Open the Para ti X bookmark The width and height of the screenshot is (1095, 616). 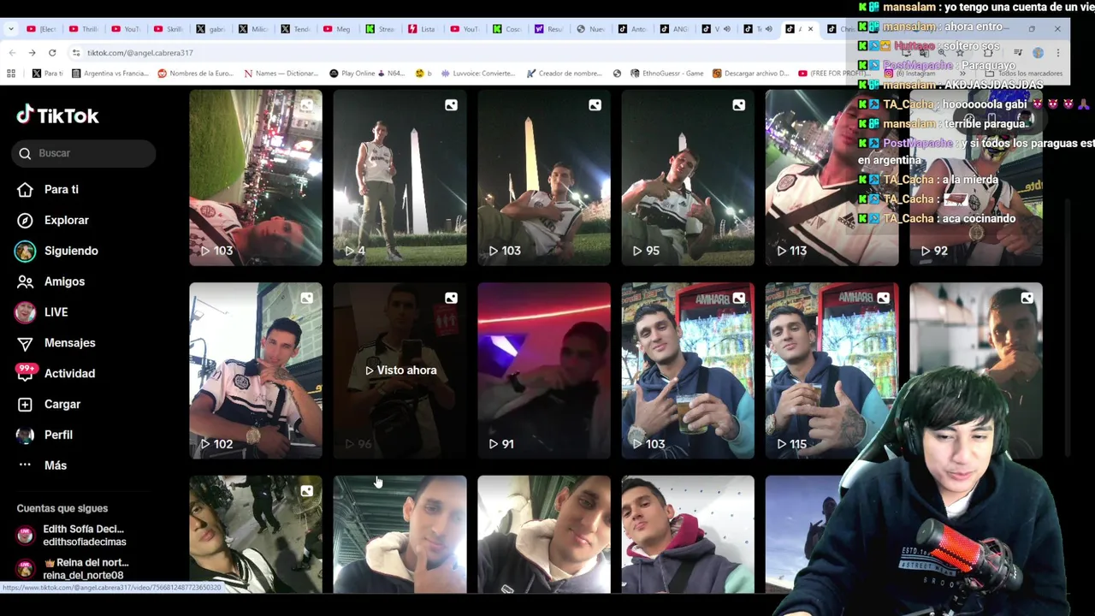47,74
